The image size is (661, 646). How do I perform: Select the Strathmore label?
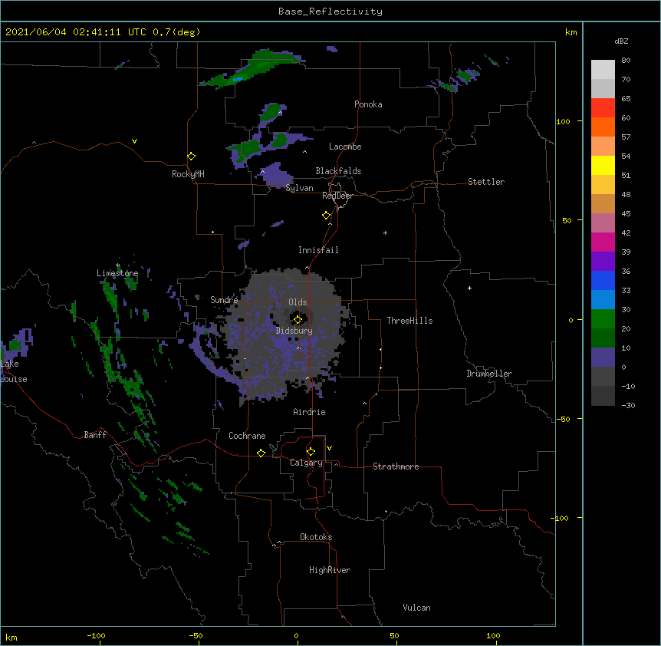(396, 466)
